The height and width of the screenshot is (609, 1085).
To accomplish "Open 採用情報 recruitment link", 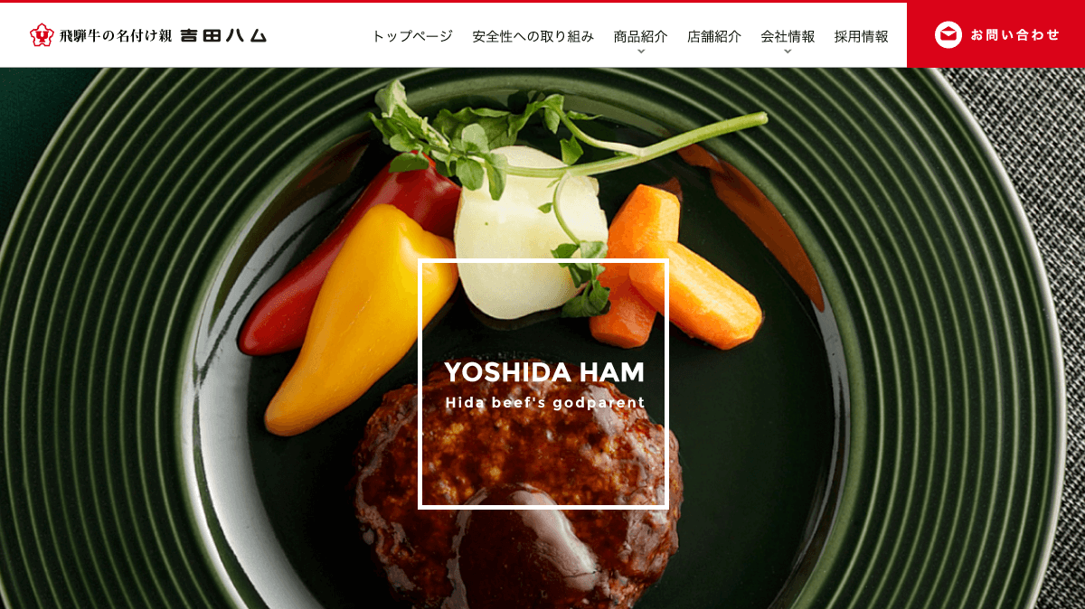I will [862, 36].
